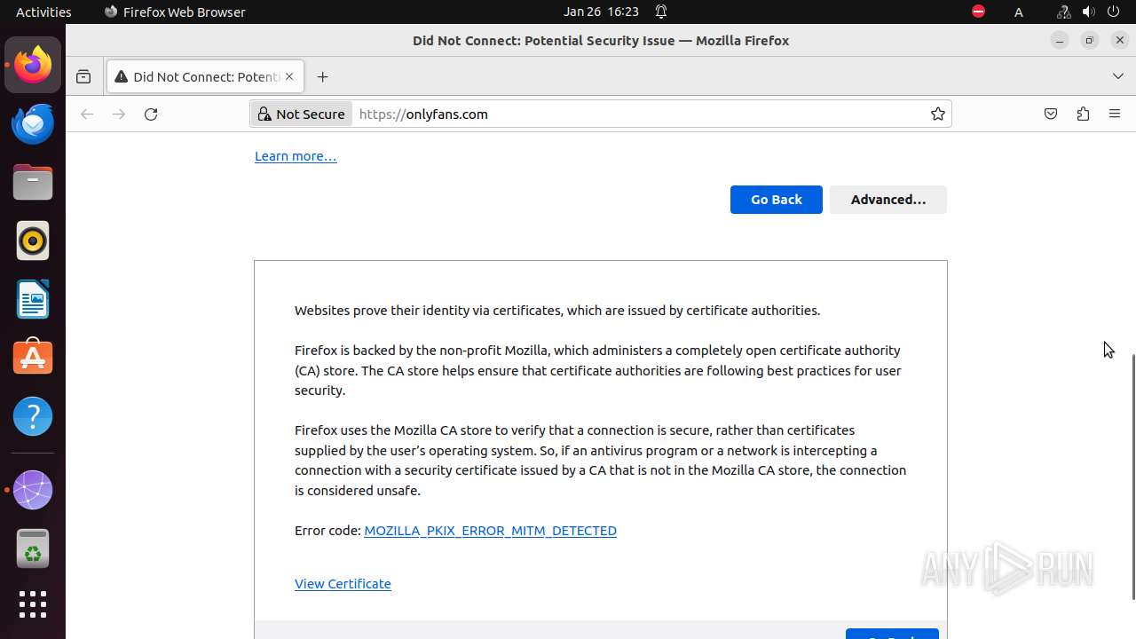
Task: Open the input source 'A' indicator
Action: [1019, 12]
